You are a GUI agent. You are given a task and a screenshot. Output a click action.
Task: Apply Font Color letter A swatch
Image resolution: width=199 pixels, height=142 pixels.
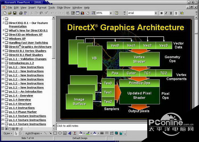tap(95, 133)
